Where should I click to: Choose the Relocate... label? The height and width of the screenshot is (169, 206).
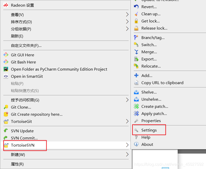(151, 66)
